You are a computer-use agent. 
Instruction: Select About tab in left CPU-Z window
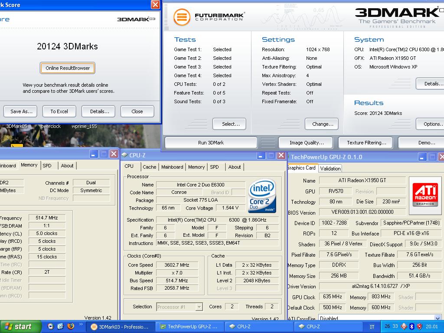coord(67,166)
